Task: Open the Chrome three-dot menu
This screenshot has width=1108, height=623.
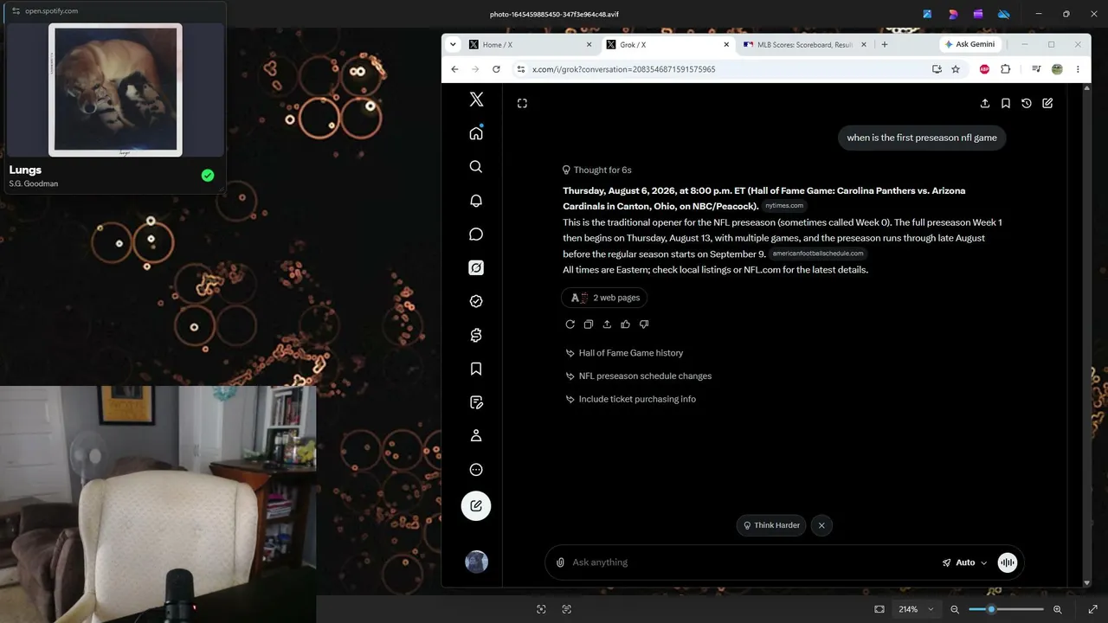Action: click(x=1078, y=69)
